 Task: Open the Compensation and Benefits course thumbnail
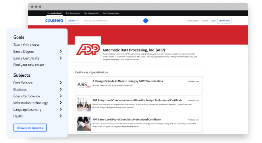(84, 104)
